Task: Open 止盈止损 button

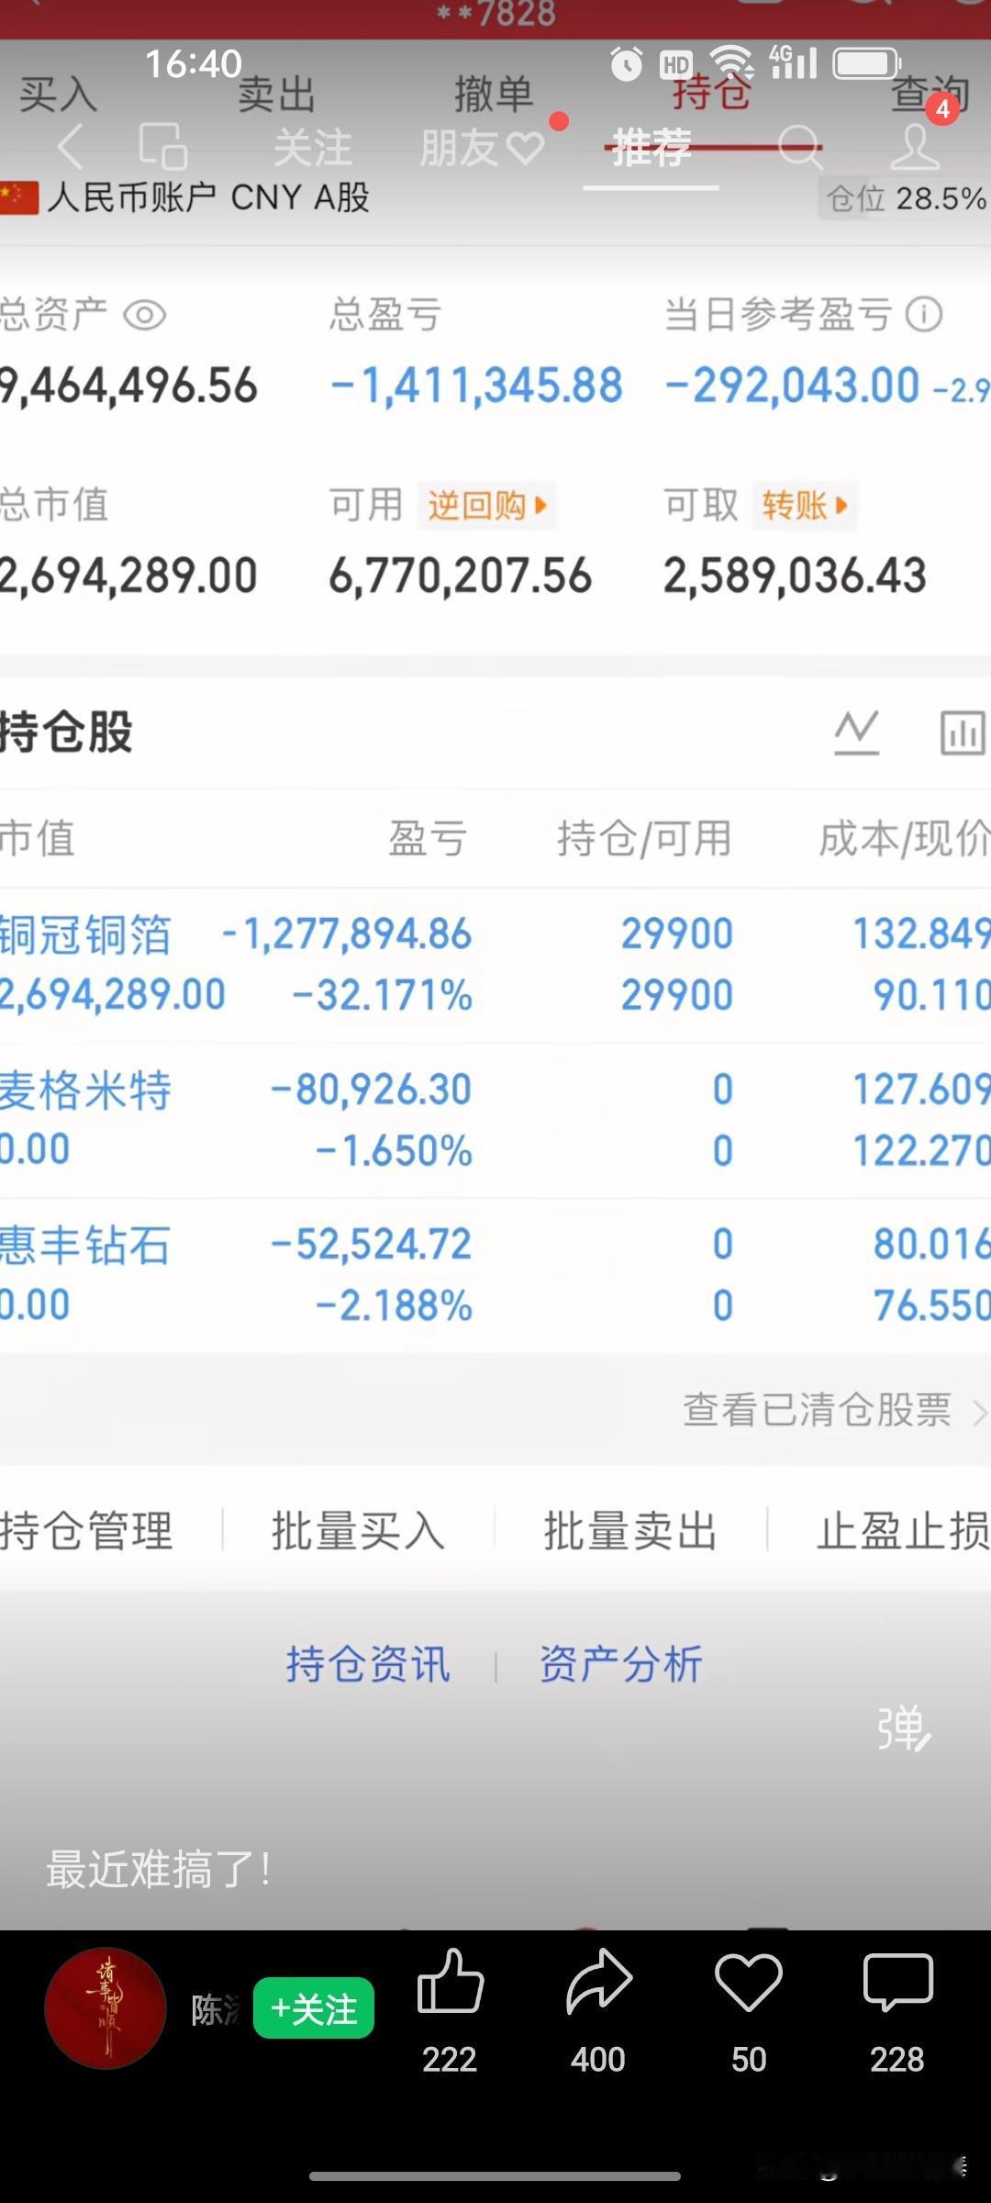Action: pos(903,1531)
